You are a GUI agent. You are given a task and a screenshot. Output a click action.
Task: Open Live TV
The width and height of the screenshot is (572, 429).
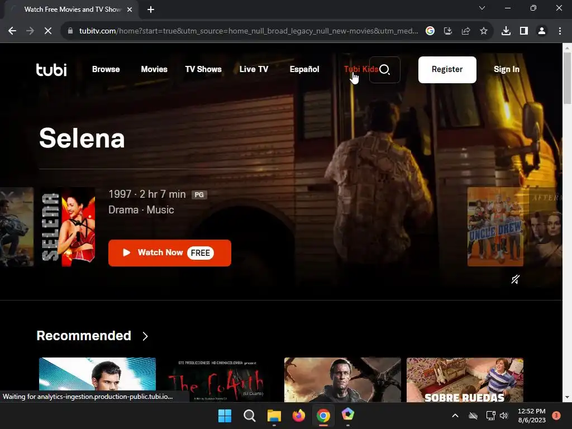click(x=254, y=69)
